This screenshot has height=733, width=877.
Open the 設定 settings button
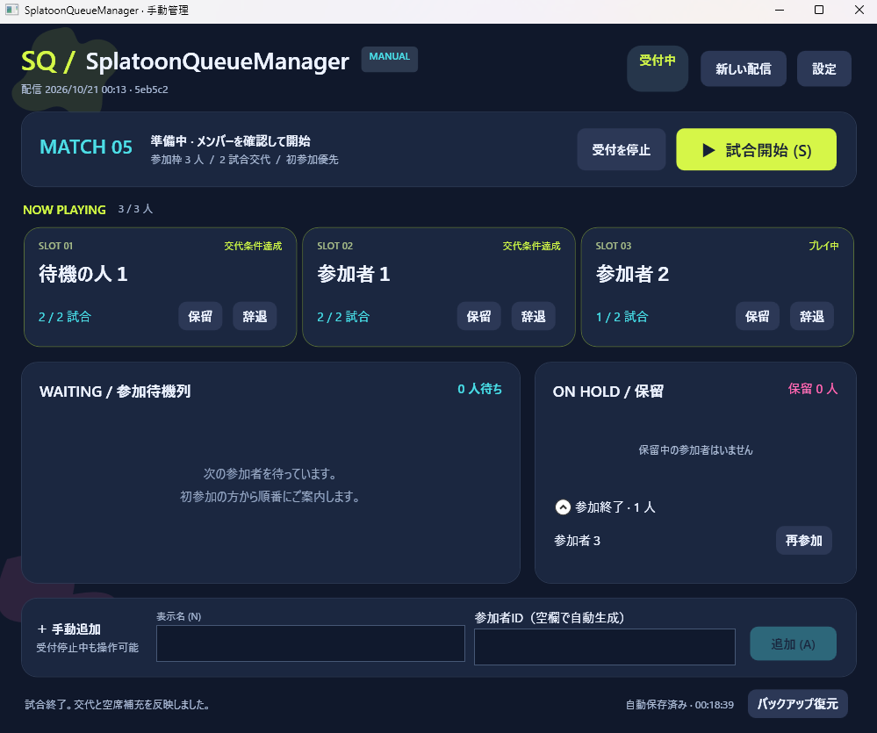[823, 68]
